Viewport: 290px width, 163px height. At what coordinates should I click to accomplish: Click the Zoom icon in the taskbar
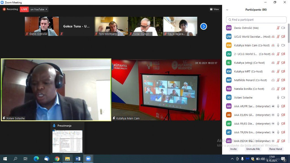click(x=88, y=159)
